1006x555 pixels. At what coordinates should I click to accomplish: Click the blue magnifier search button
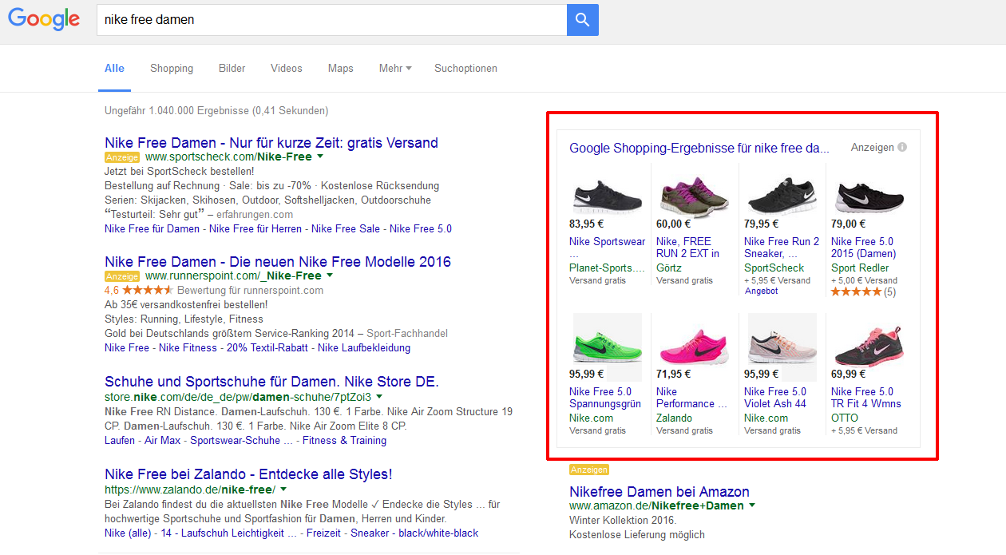583,19
